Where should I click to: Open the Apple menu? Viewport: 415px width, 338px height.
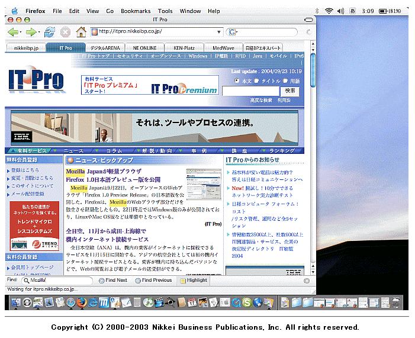(x=15, y=11)
